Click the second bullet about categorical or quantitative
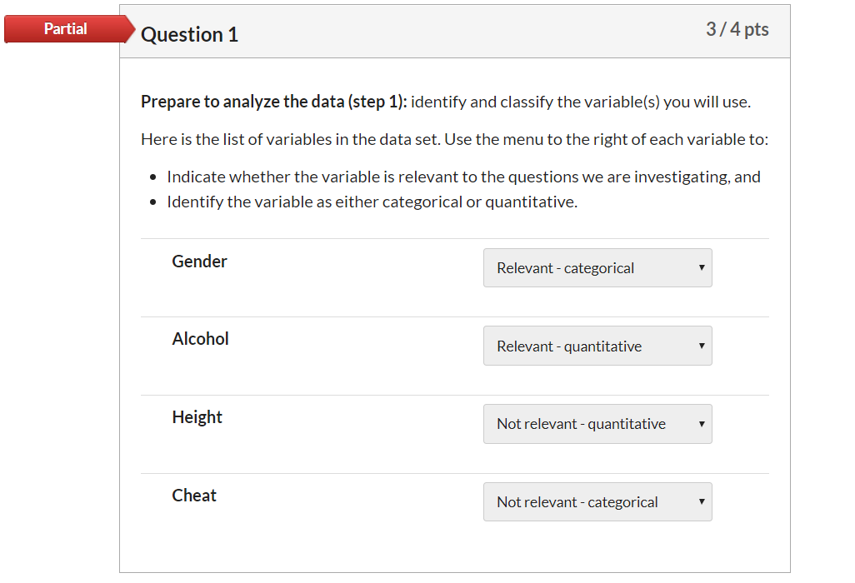Screen dimensions: 855x583 [x=372, y=202]
